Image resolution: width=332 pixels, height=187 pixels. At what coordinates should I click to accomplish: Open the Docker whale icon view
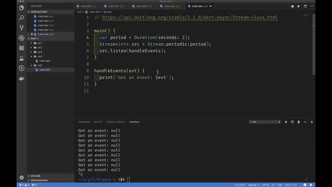click(x=21, y=78)
